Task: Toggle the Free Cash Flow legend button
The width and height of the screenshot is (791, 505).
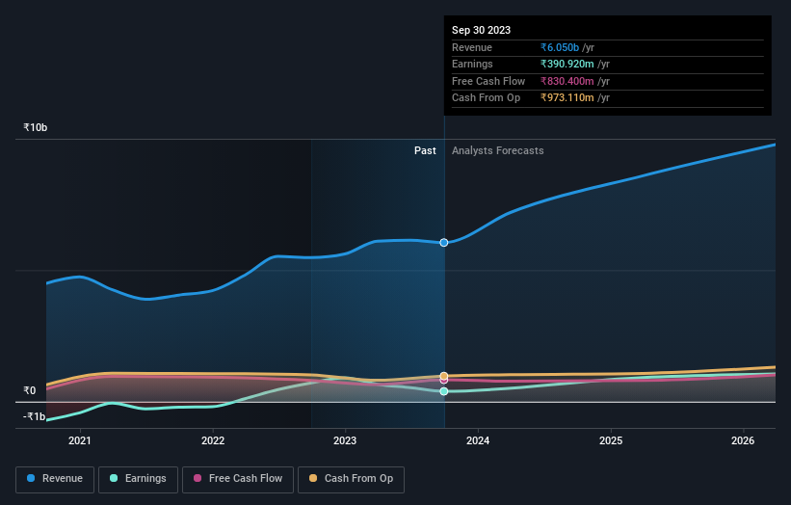Action: point(238,479)
